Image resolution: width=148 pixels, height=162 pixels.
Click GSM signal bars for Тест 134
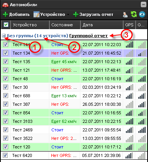coord(142,53)
